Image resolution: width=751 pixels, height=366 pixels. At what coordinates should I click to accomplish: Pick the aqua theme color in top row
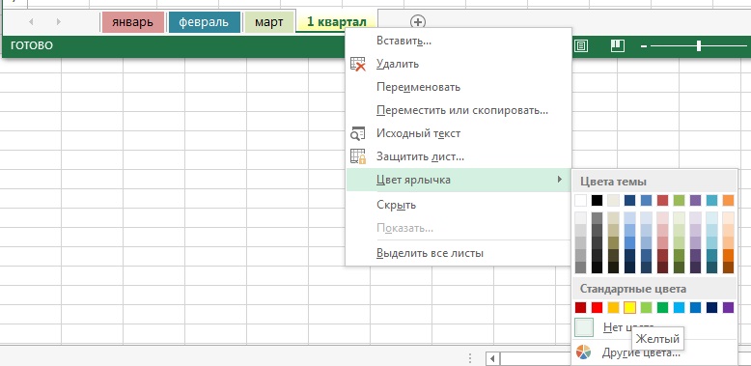pos(711,200)
